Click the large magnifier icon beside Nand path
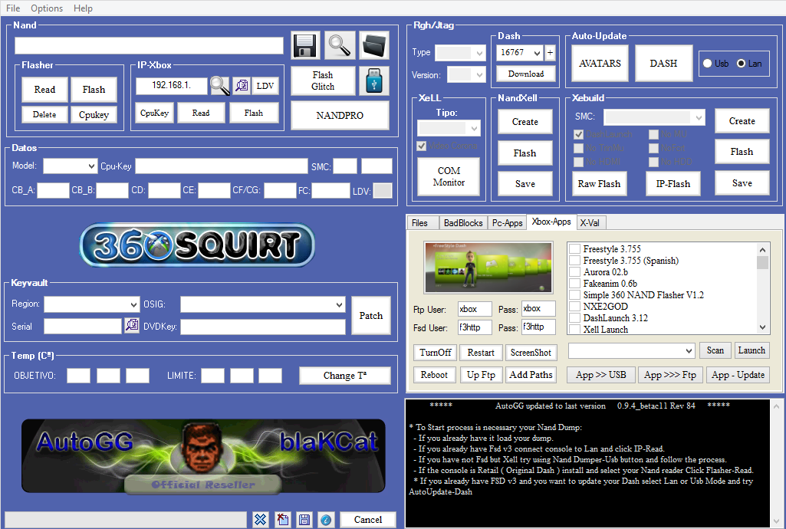 (340, 45)
